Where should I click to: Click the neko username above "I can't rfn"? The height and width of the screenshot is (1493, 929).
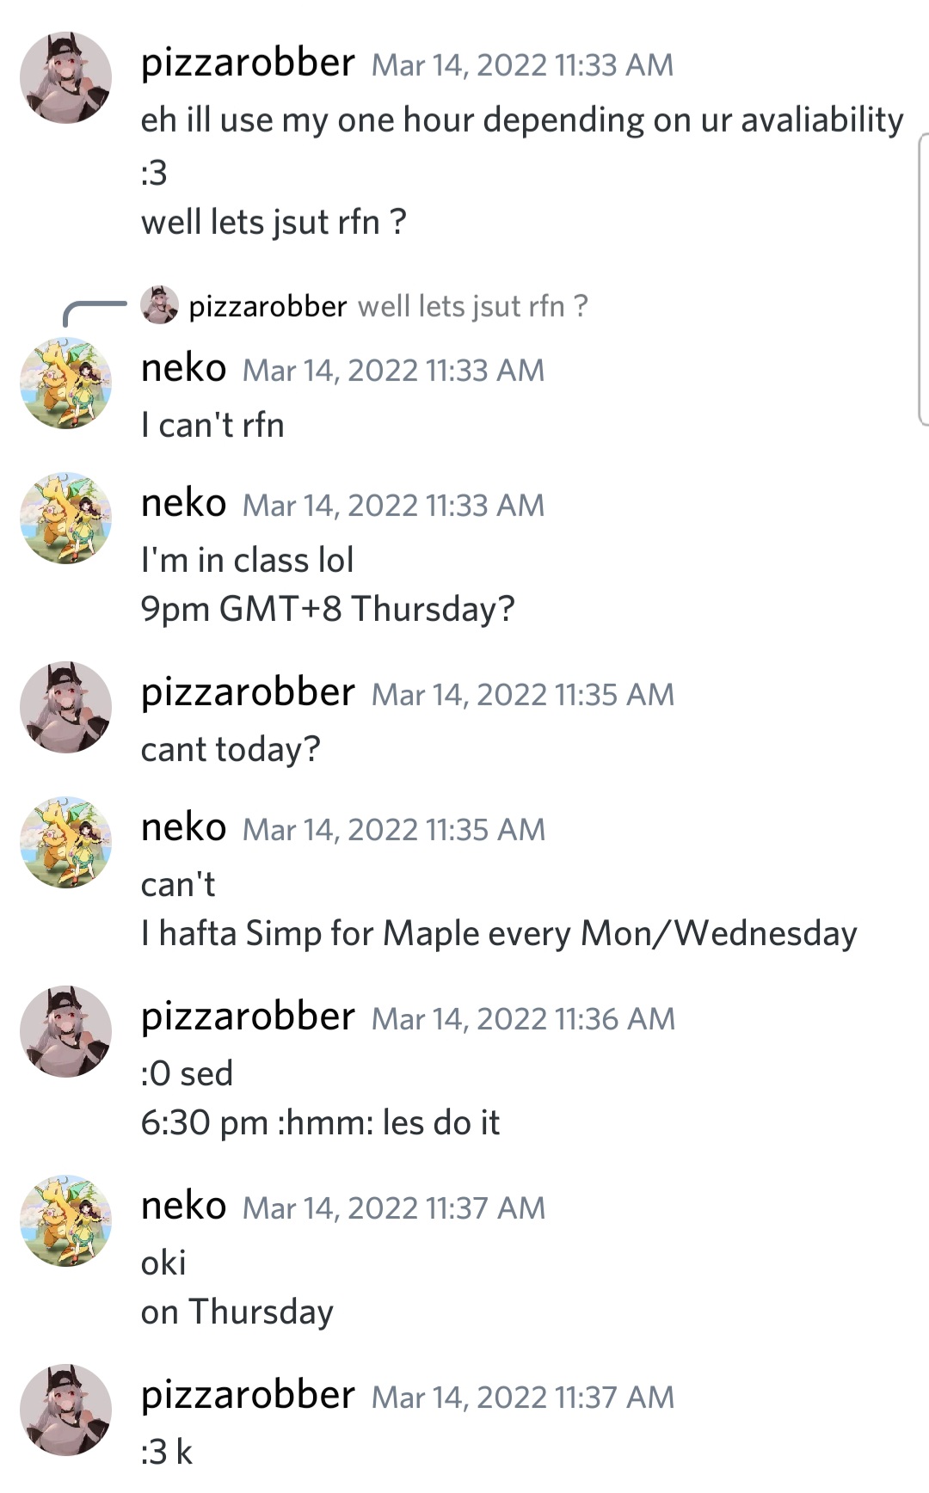(183, 369)
